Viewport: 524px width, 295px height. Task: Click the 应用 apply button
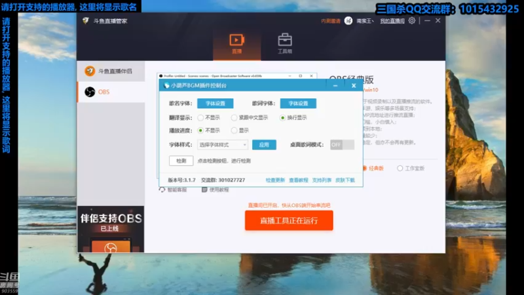264,145
